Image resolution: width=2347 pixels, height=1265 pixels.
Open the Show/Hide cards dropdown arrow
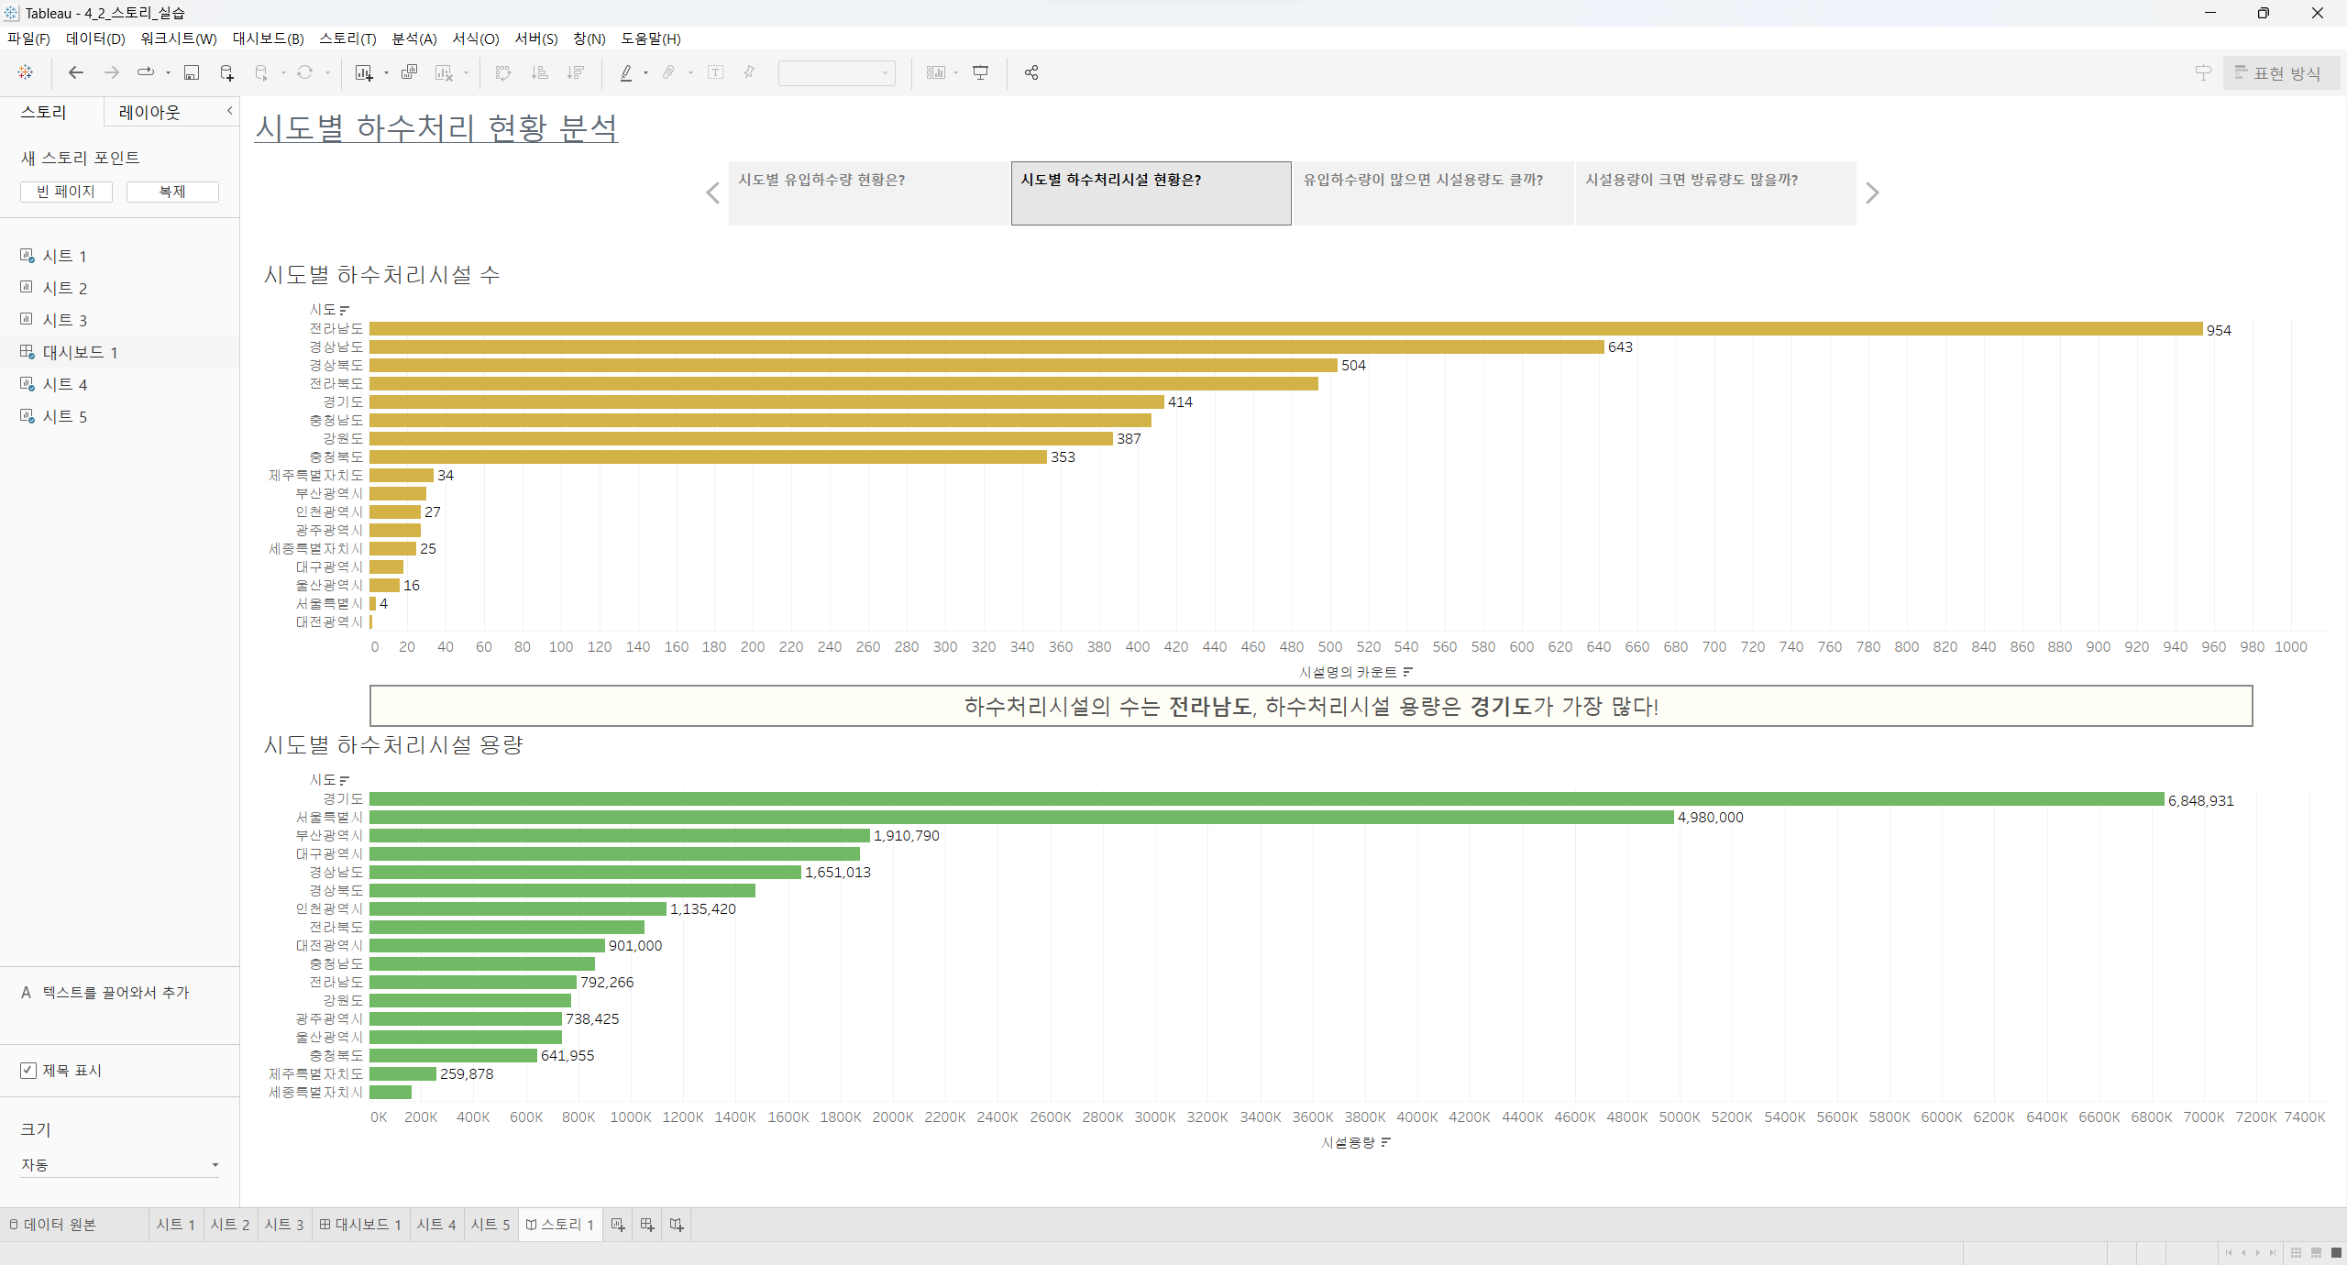956,72
